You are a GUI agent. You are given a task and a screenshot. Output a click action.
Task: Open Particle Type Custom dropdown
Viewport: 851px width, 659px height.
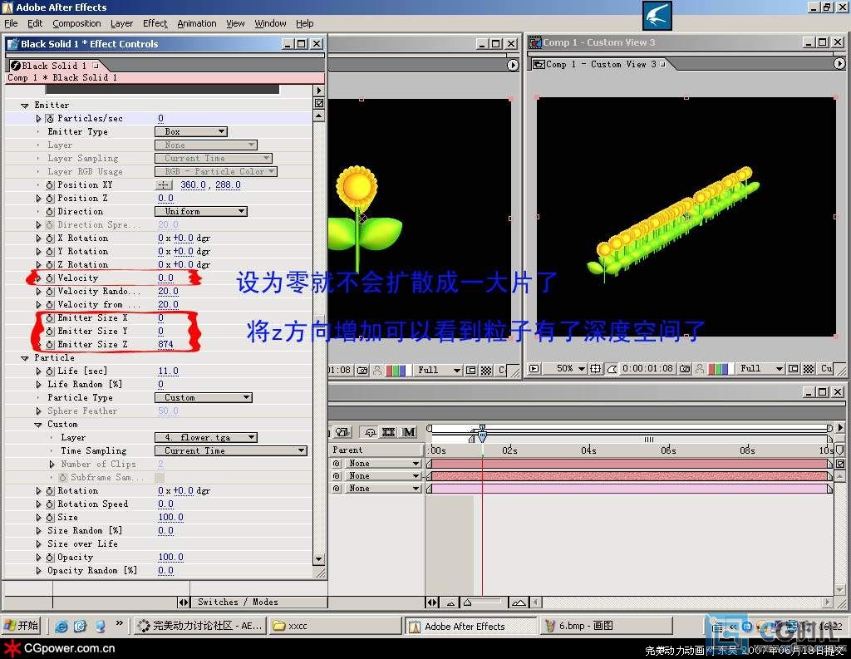(x=204, y=398)
